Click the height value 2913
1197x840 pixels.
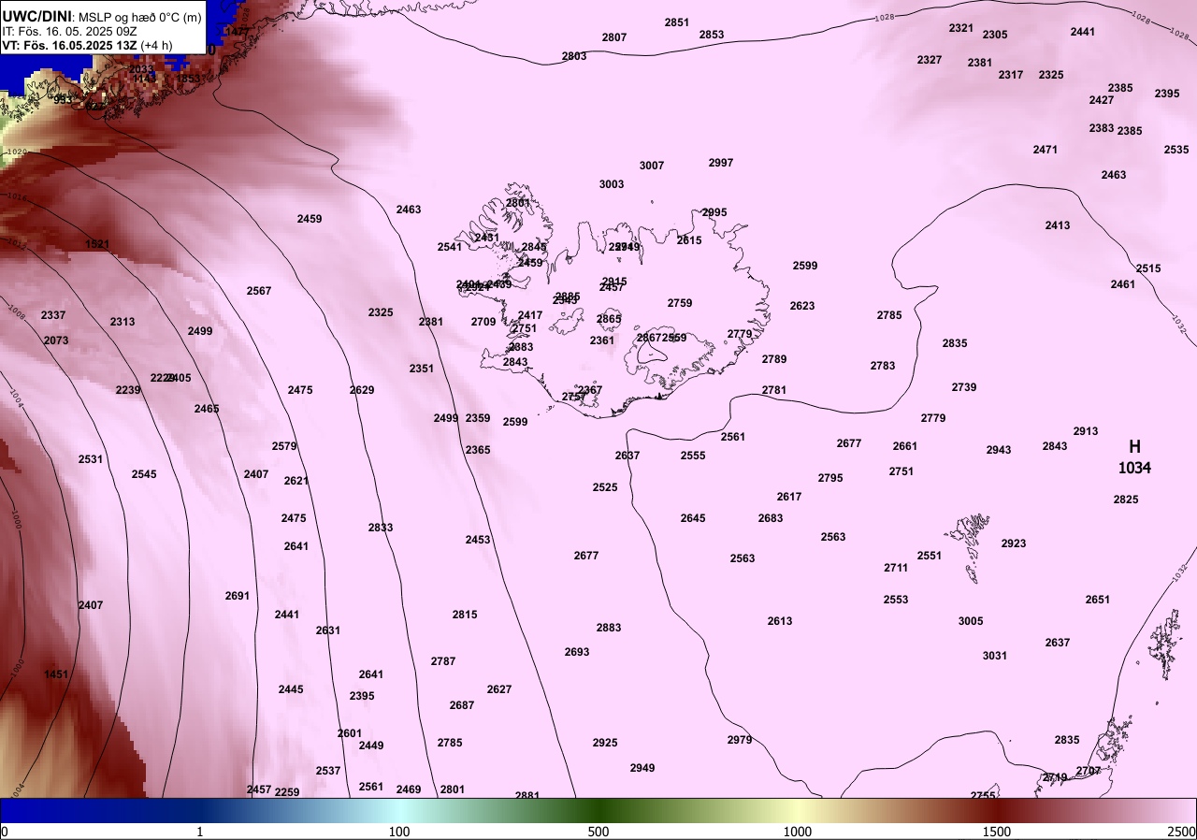(x=1086, y=431)
